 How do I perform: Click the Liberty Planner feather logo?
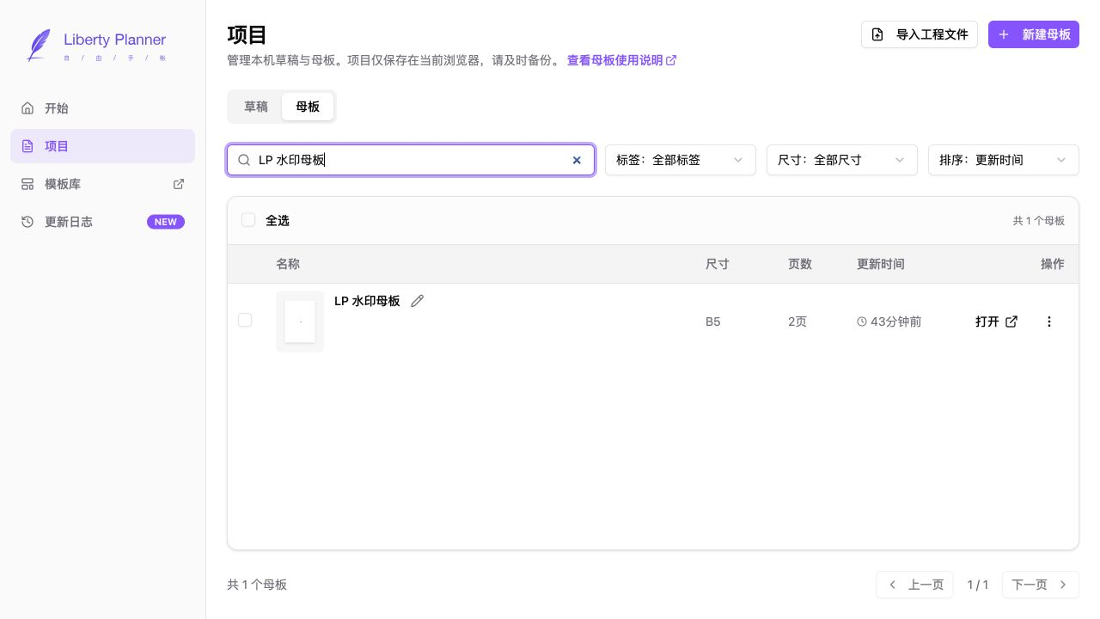pyautogui.click(x=39, y=45)
